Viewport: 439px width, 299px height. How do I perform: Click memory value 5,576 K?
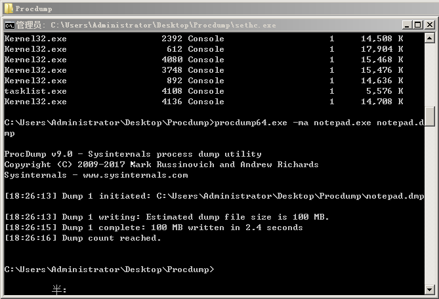(385, 91)
